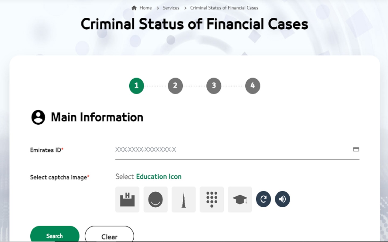Screen dimensions: 388x242
Task: Open the Home breadcrumb link
Action: (145, 8)
